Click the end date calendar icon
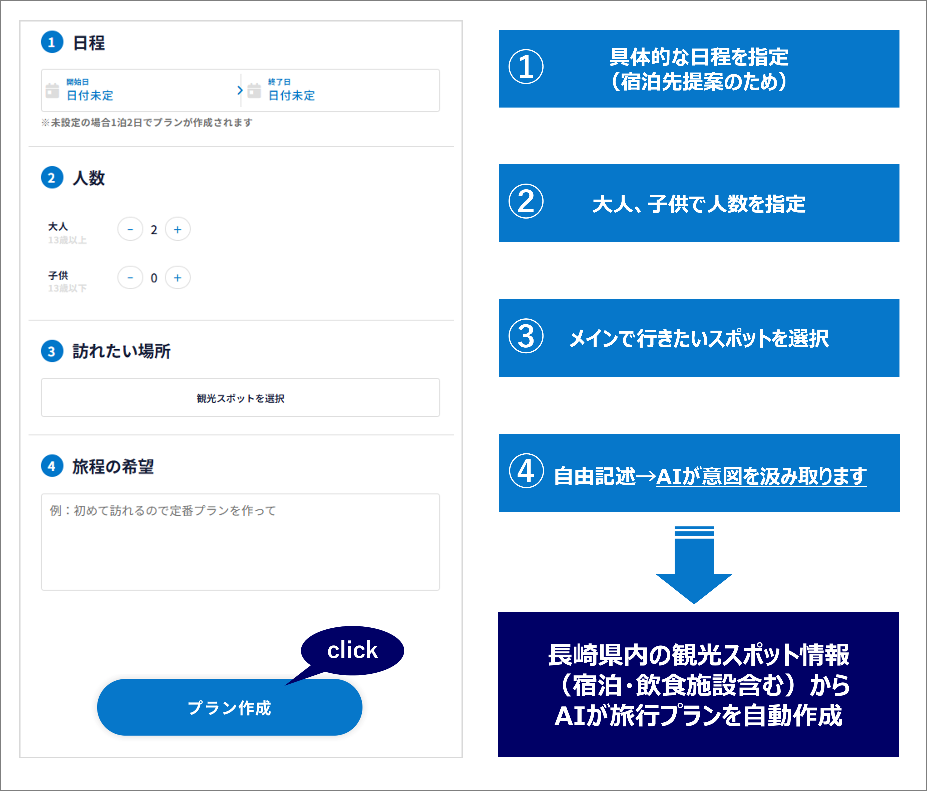The width and height of the screenshot is (927, 791). (254, 90)
